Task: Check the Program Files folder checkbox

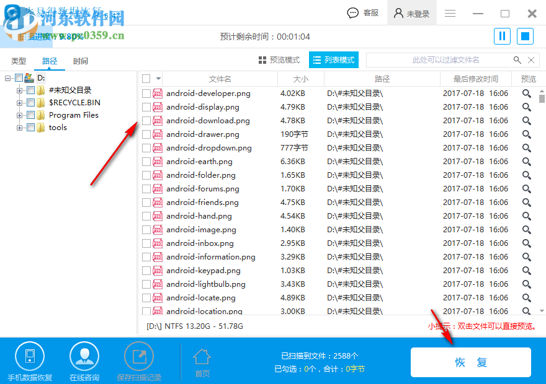Action: click(x=30, y=115)
